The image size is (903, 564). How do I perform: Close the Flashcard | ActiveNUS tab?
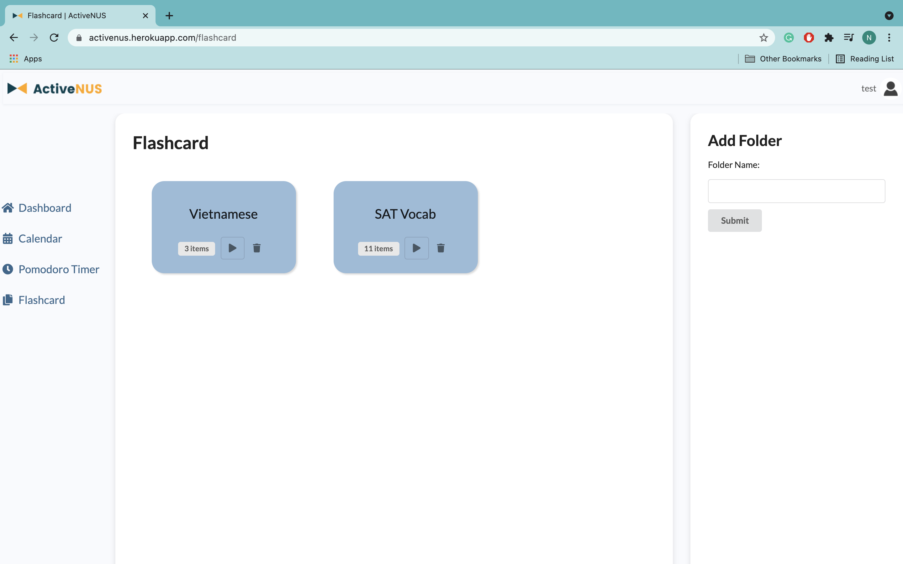pos(145,16)
